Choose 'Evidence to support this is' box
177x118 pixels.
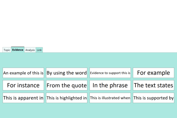tap(110, 73)
